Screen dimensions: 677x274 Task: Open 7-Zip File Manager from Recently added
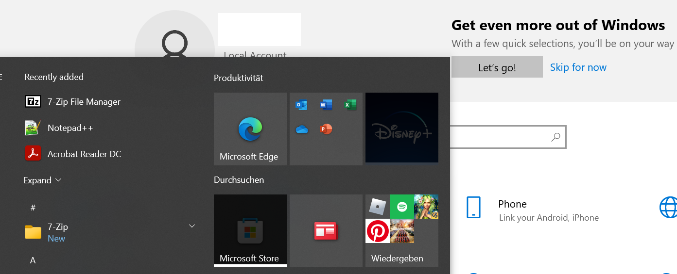tap(73, 102)
